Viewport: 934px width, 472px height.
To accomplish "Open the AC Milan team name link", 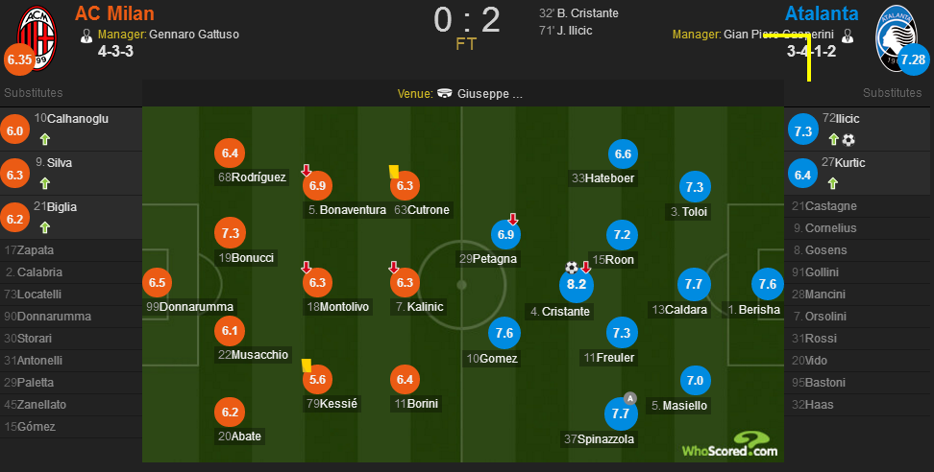I will 114,13.
